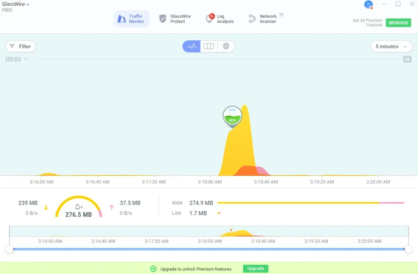Open the Traffic Monitor tab
The image size is (418, 274).
pos(131,19)
